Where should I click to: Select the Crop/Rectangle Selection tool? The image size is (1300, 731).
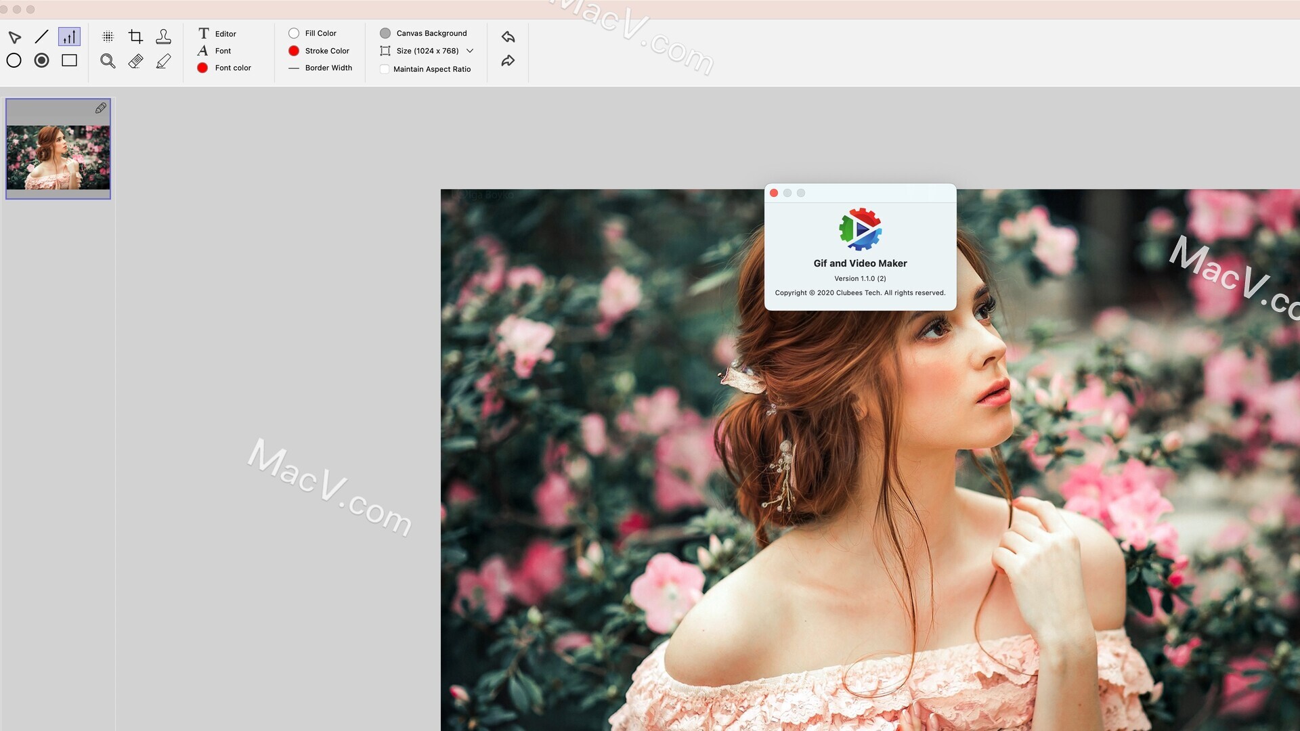click(134, 36)
